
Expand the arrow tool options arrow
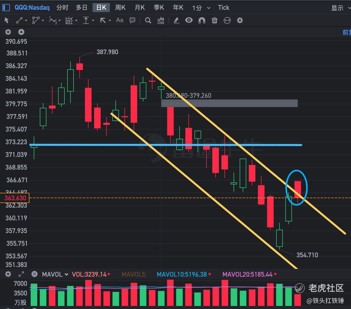pyautogui.click(x=110, y=21)
